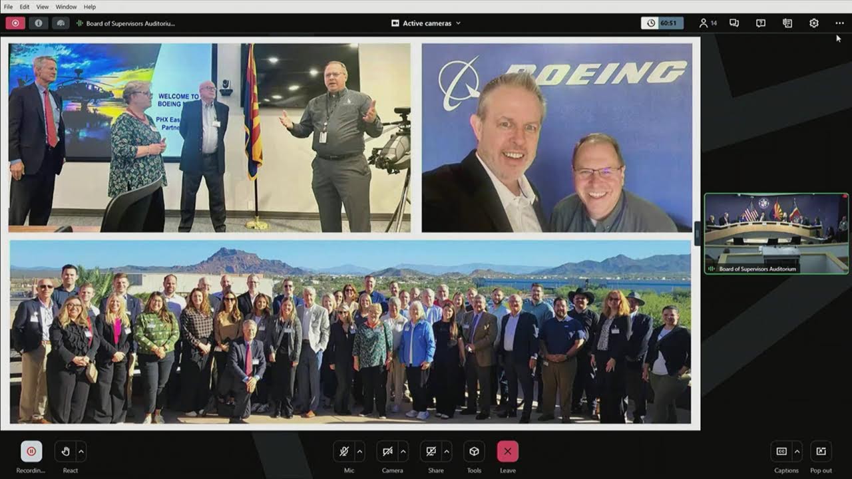This screenshot has height=479, width=852.
Task: Open the Window menu
Action: tap(66, 7)
